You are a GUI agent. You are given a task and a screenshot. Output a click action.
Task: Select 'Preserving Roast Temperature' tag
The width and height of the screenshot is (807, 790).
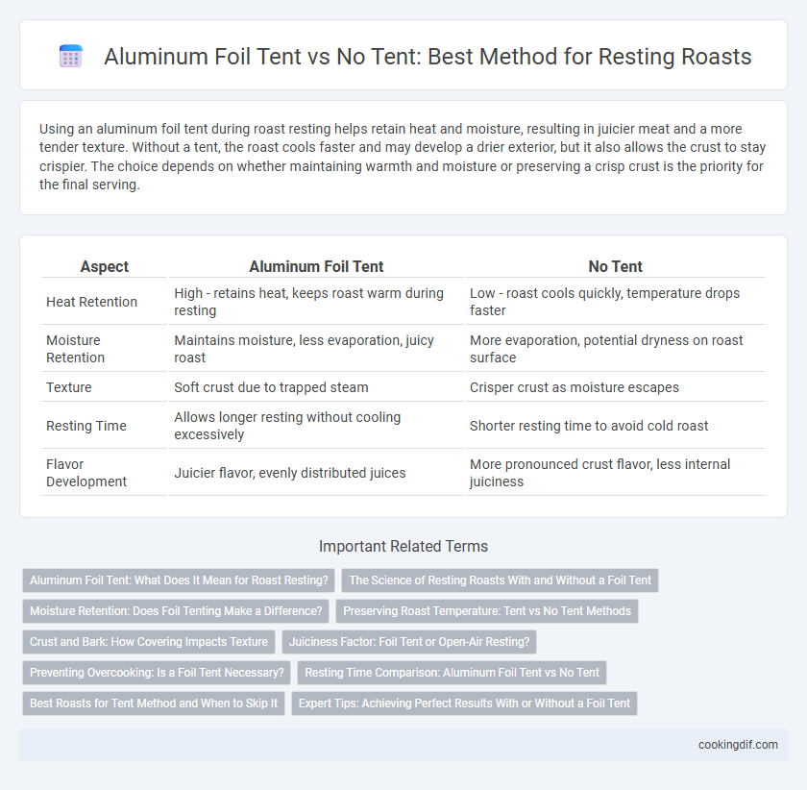[487, 611]
